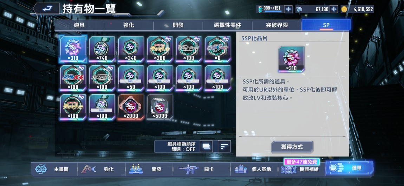Pick the AGE series SP item
Image resolution: width=404 pixels, height=186 pixels.
[x=73, y=78]
